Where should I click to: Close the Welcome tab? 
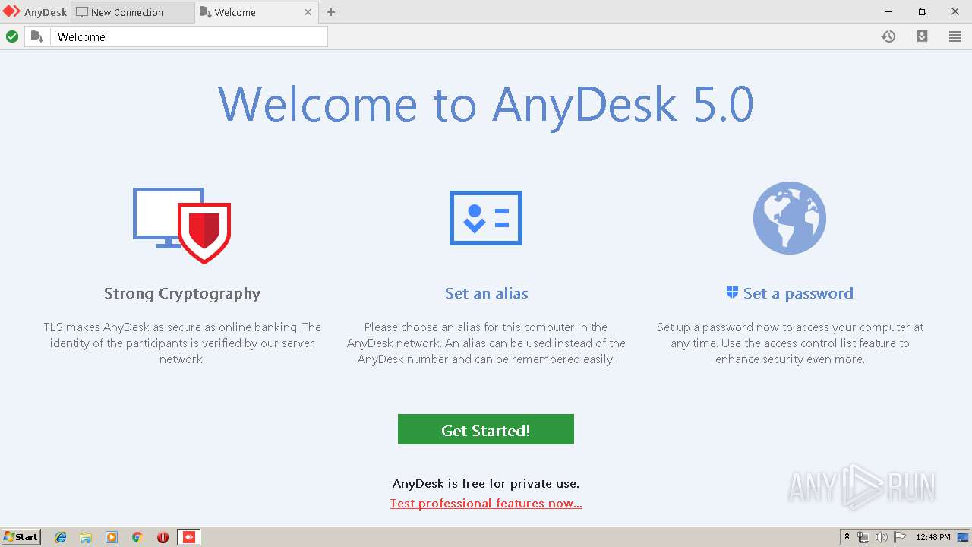point(308,12)
